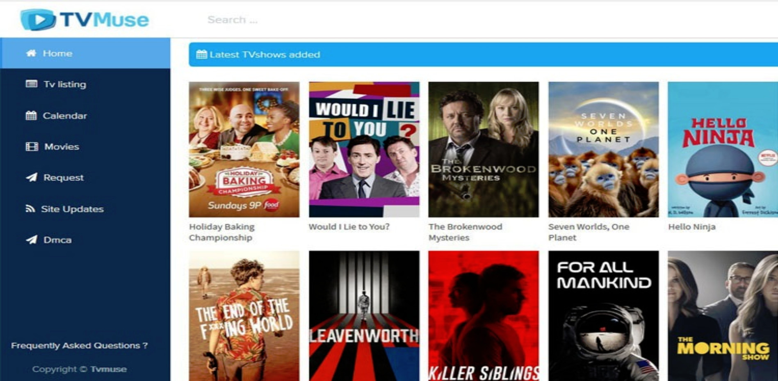778x381 pixels.
Task: Open the Request menu item
Action: pyautogui.click(x=85, y=177)
